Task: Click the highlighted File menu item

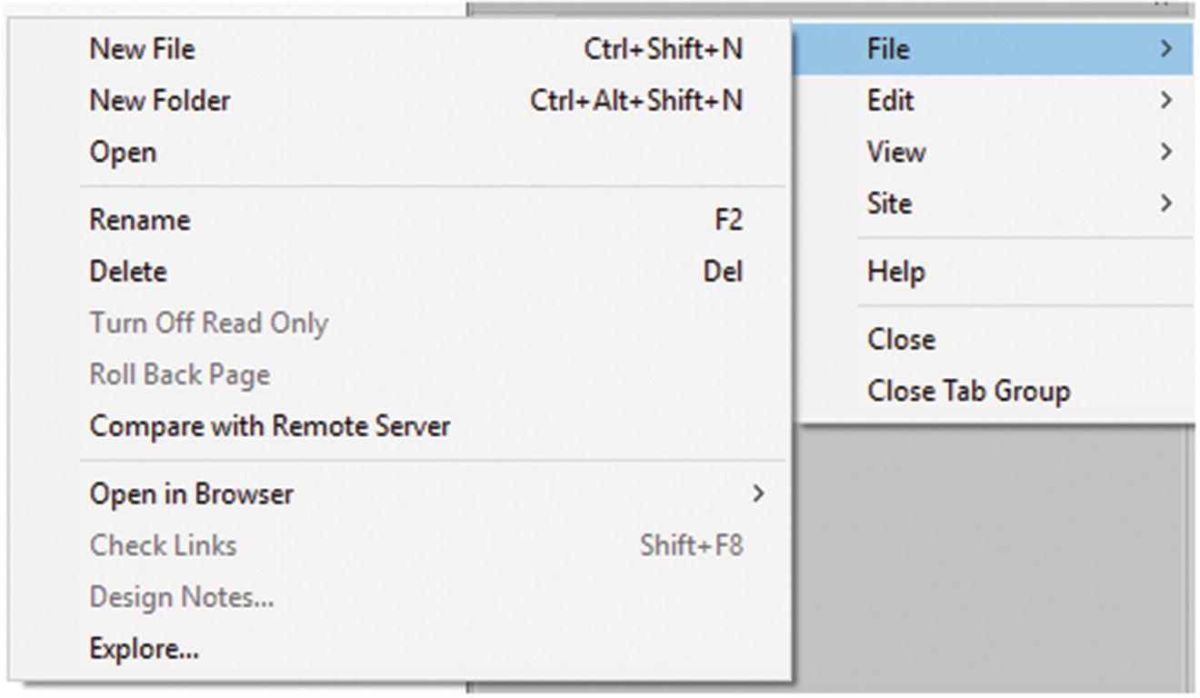Action: (888, 49)
